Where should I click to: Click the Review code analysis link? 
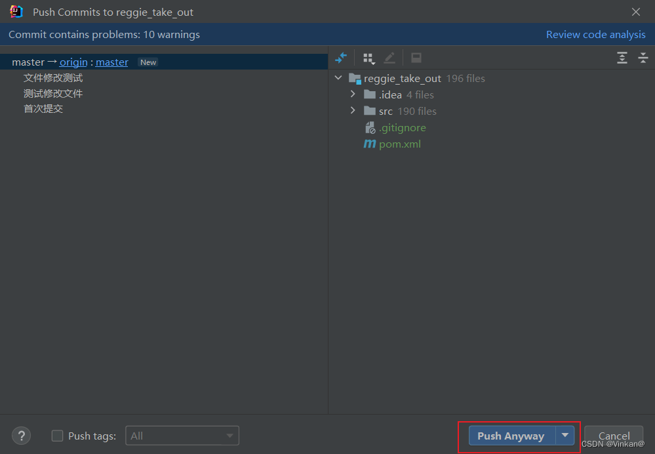click(x=595, y=34)
